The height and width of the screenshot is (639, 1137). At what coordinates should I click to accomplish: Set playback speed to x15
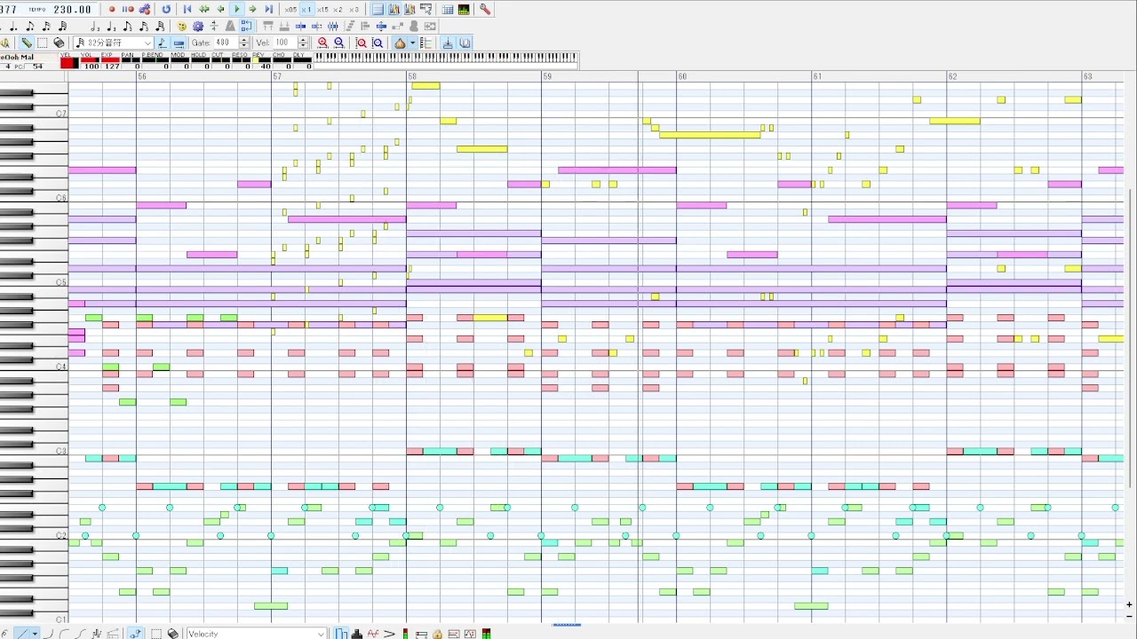tap(322, 9)
